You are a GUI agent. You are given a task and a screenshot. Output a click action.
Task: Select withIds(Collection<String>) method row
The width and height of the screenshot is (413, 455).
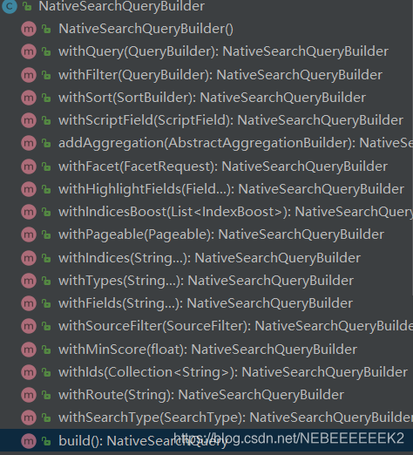206,372
